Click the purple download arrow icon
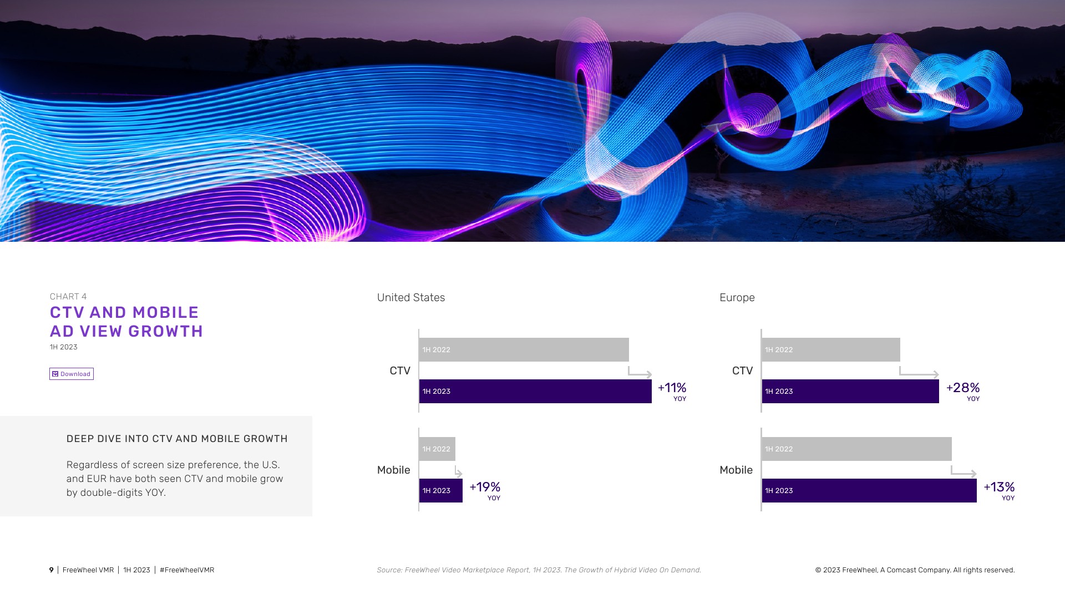 click(x=55, y=374)
